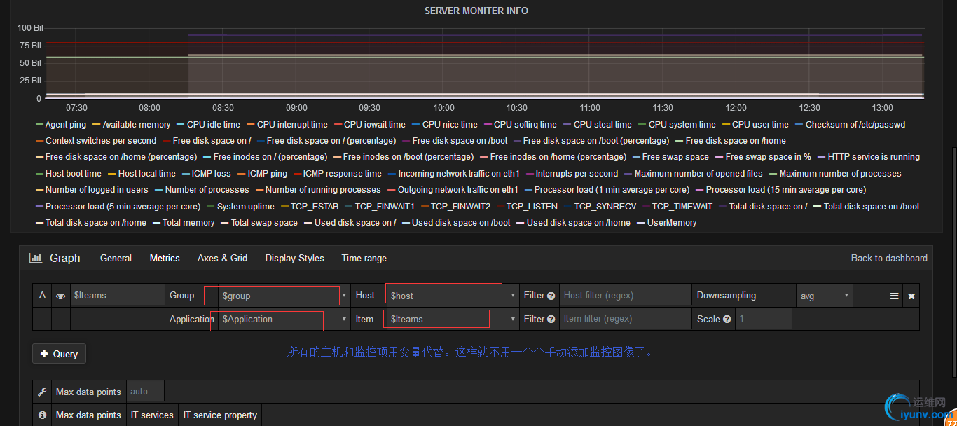
Task: Select System uptime legend entry
Action: pyautogui.click(x=245, y=207)
